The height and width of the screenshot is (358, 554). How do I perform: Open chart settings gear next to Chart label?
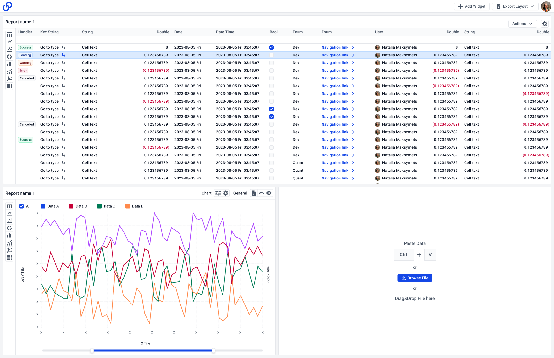(x=226, y=193)
